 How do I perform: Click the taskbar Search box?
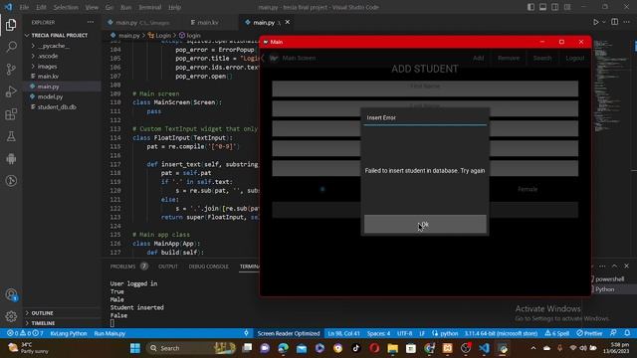pos(191,348)
